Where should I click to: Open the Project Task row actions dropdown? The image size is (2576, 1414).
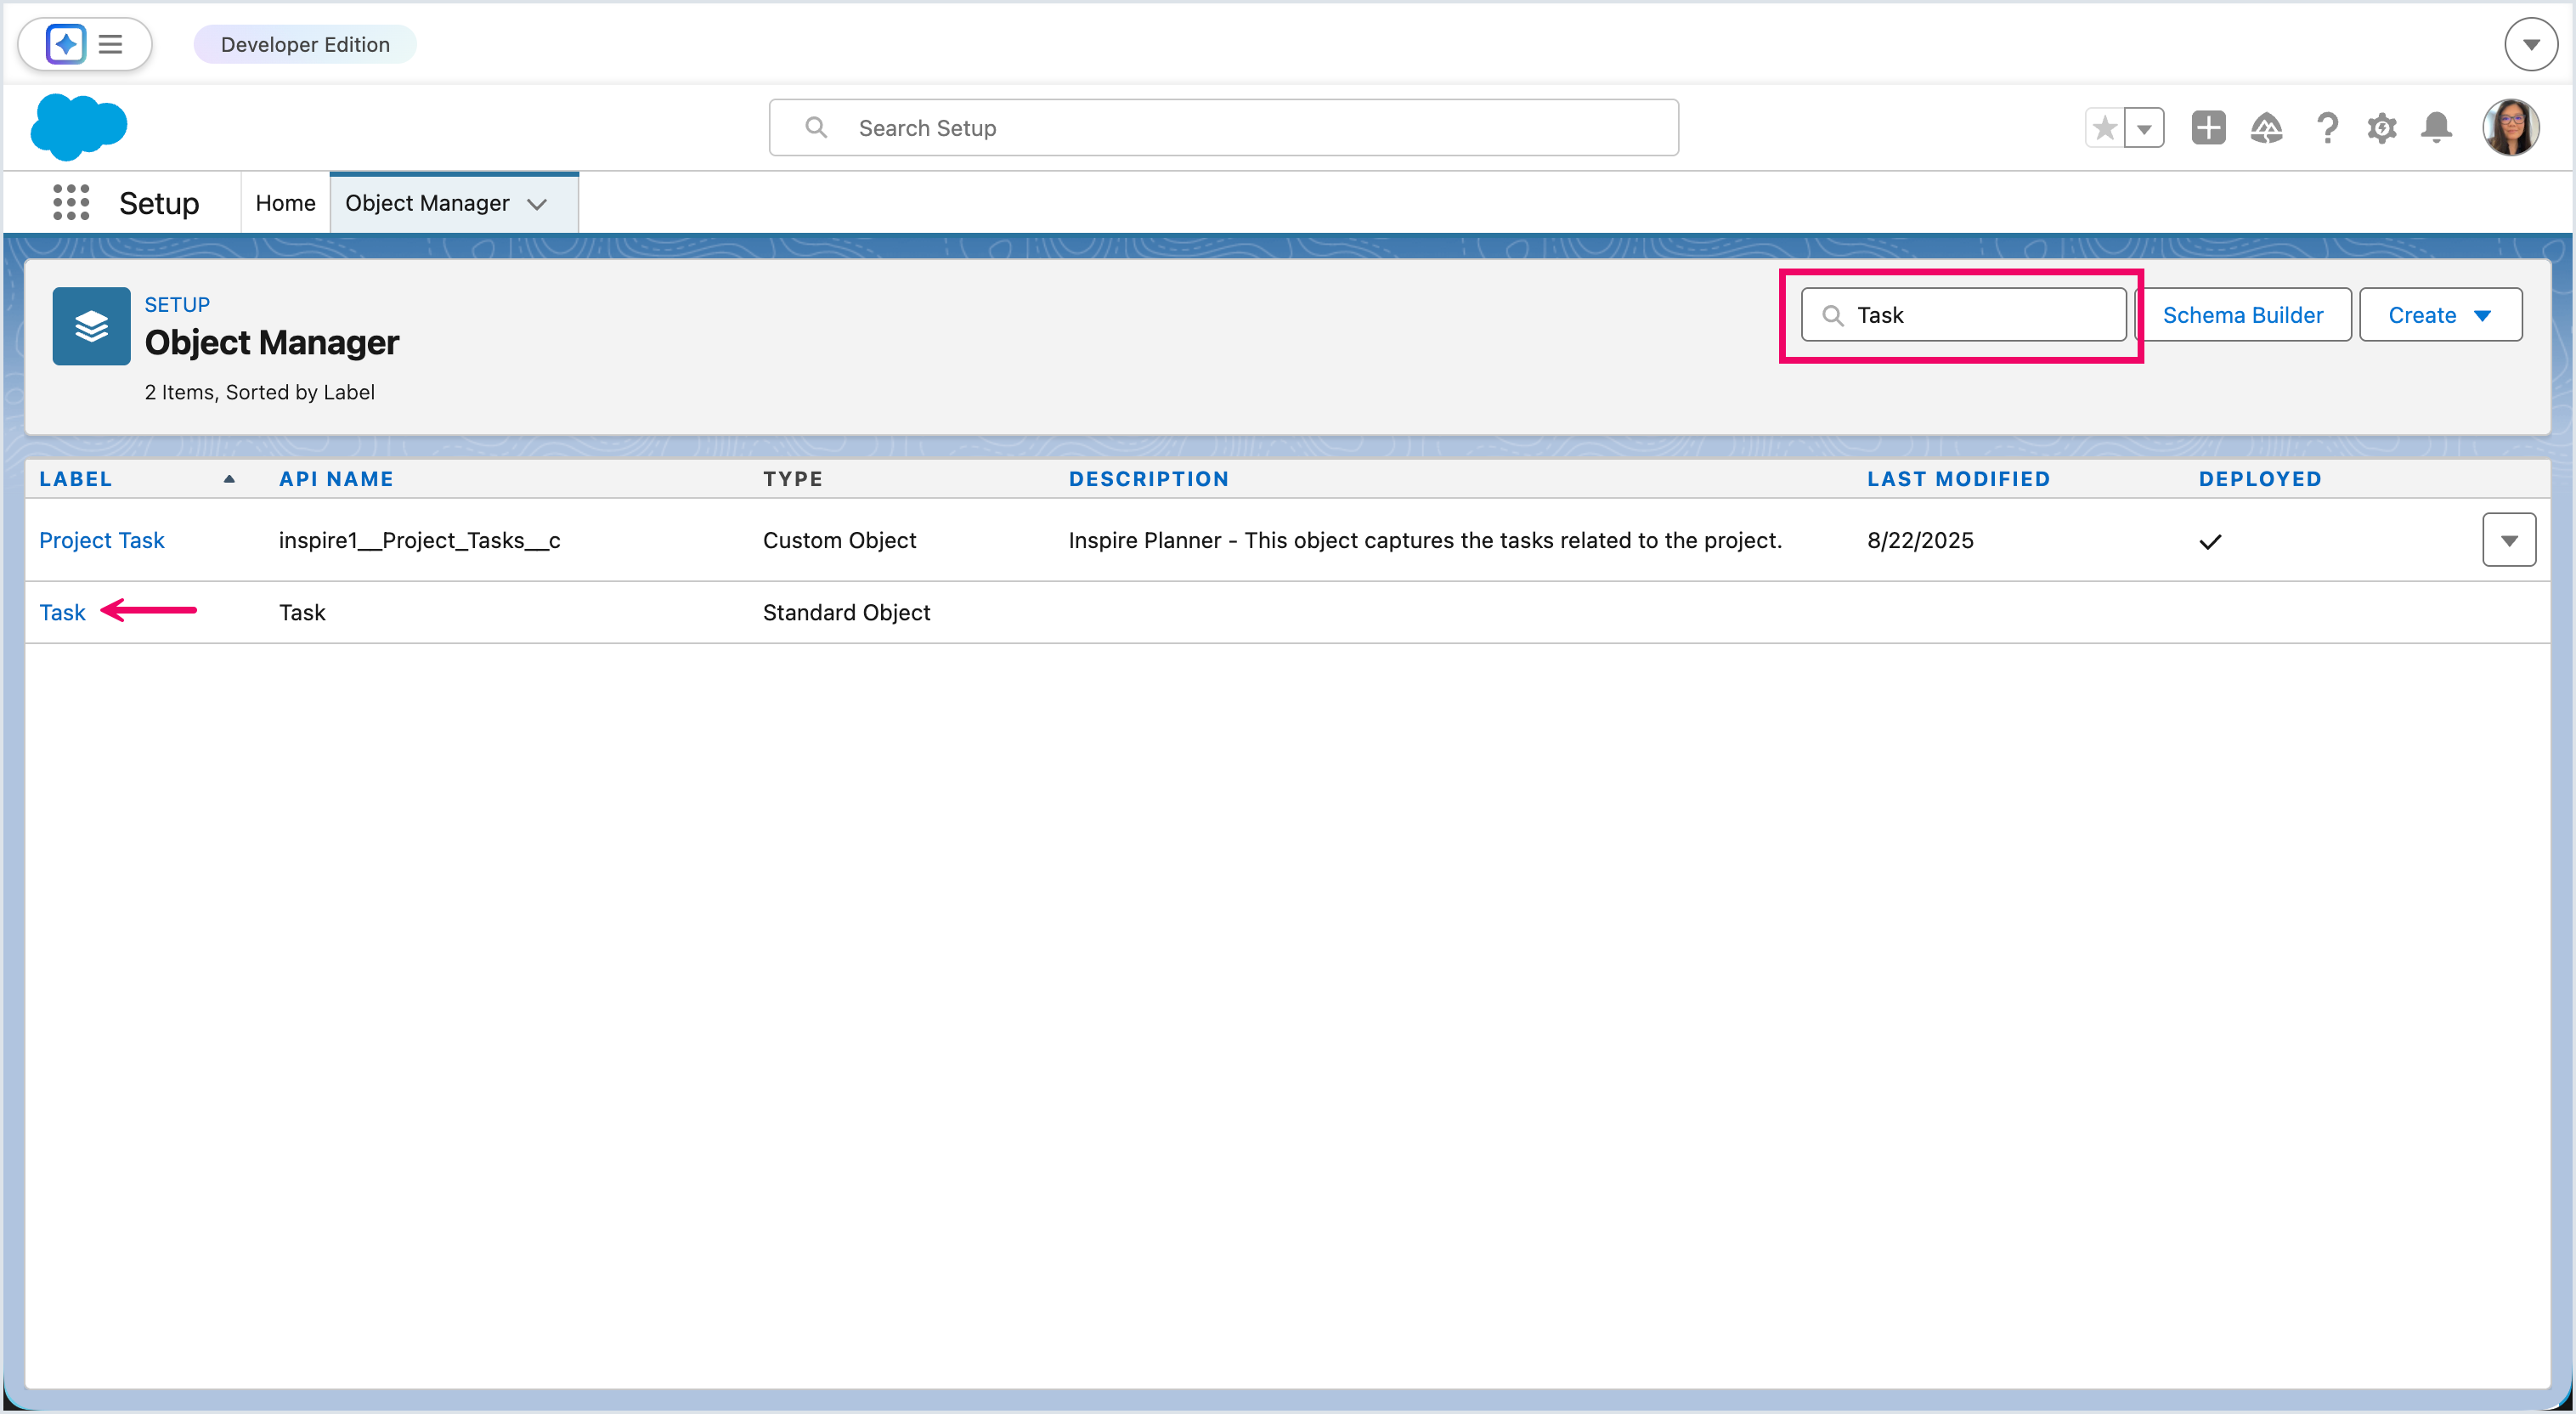(2508, 540)
